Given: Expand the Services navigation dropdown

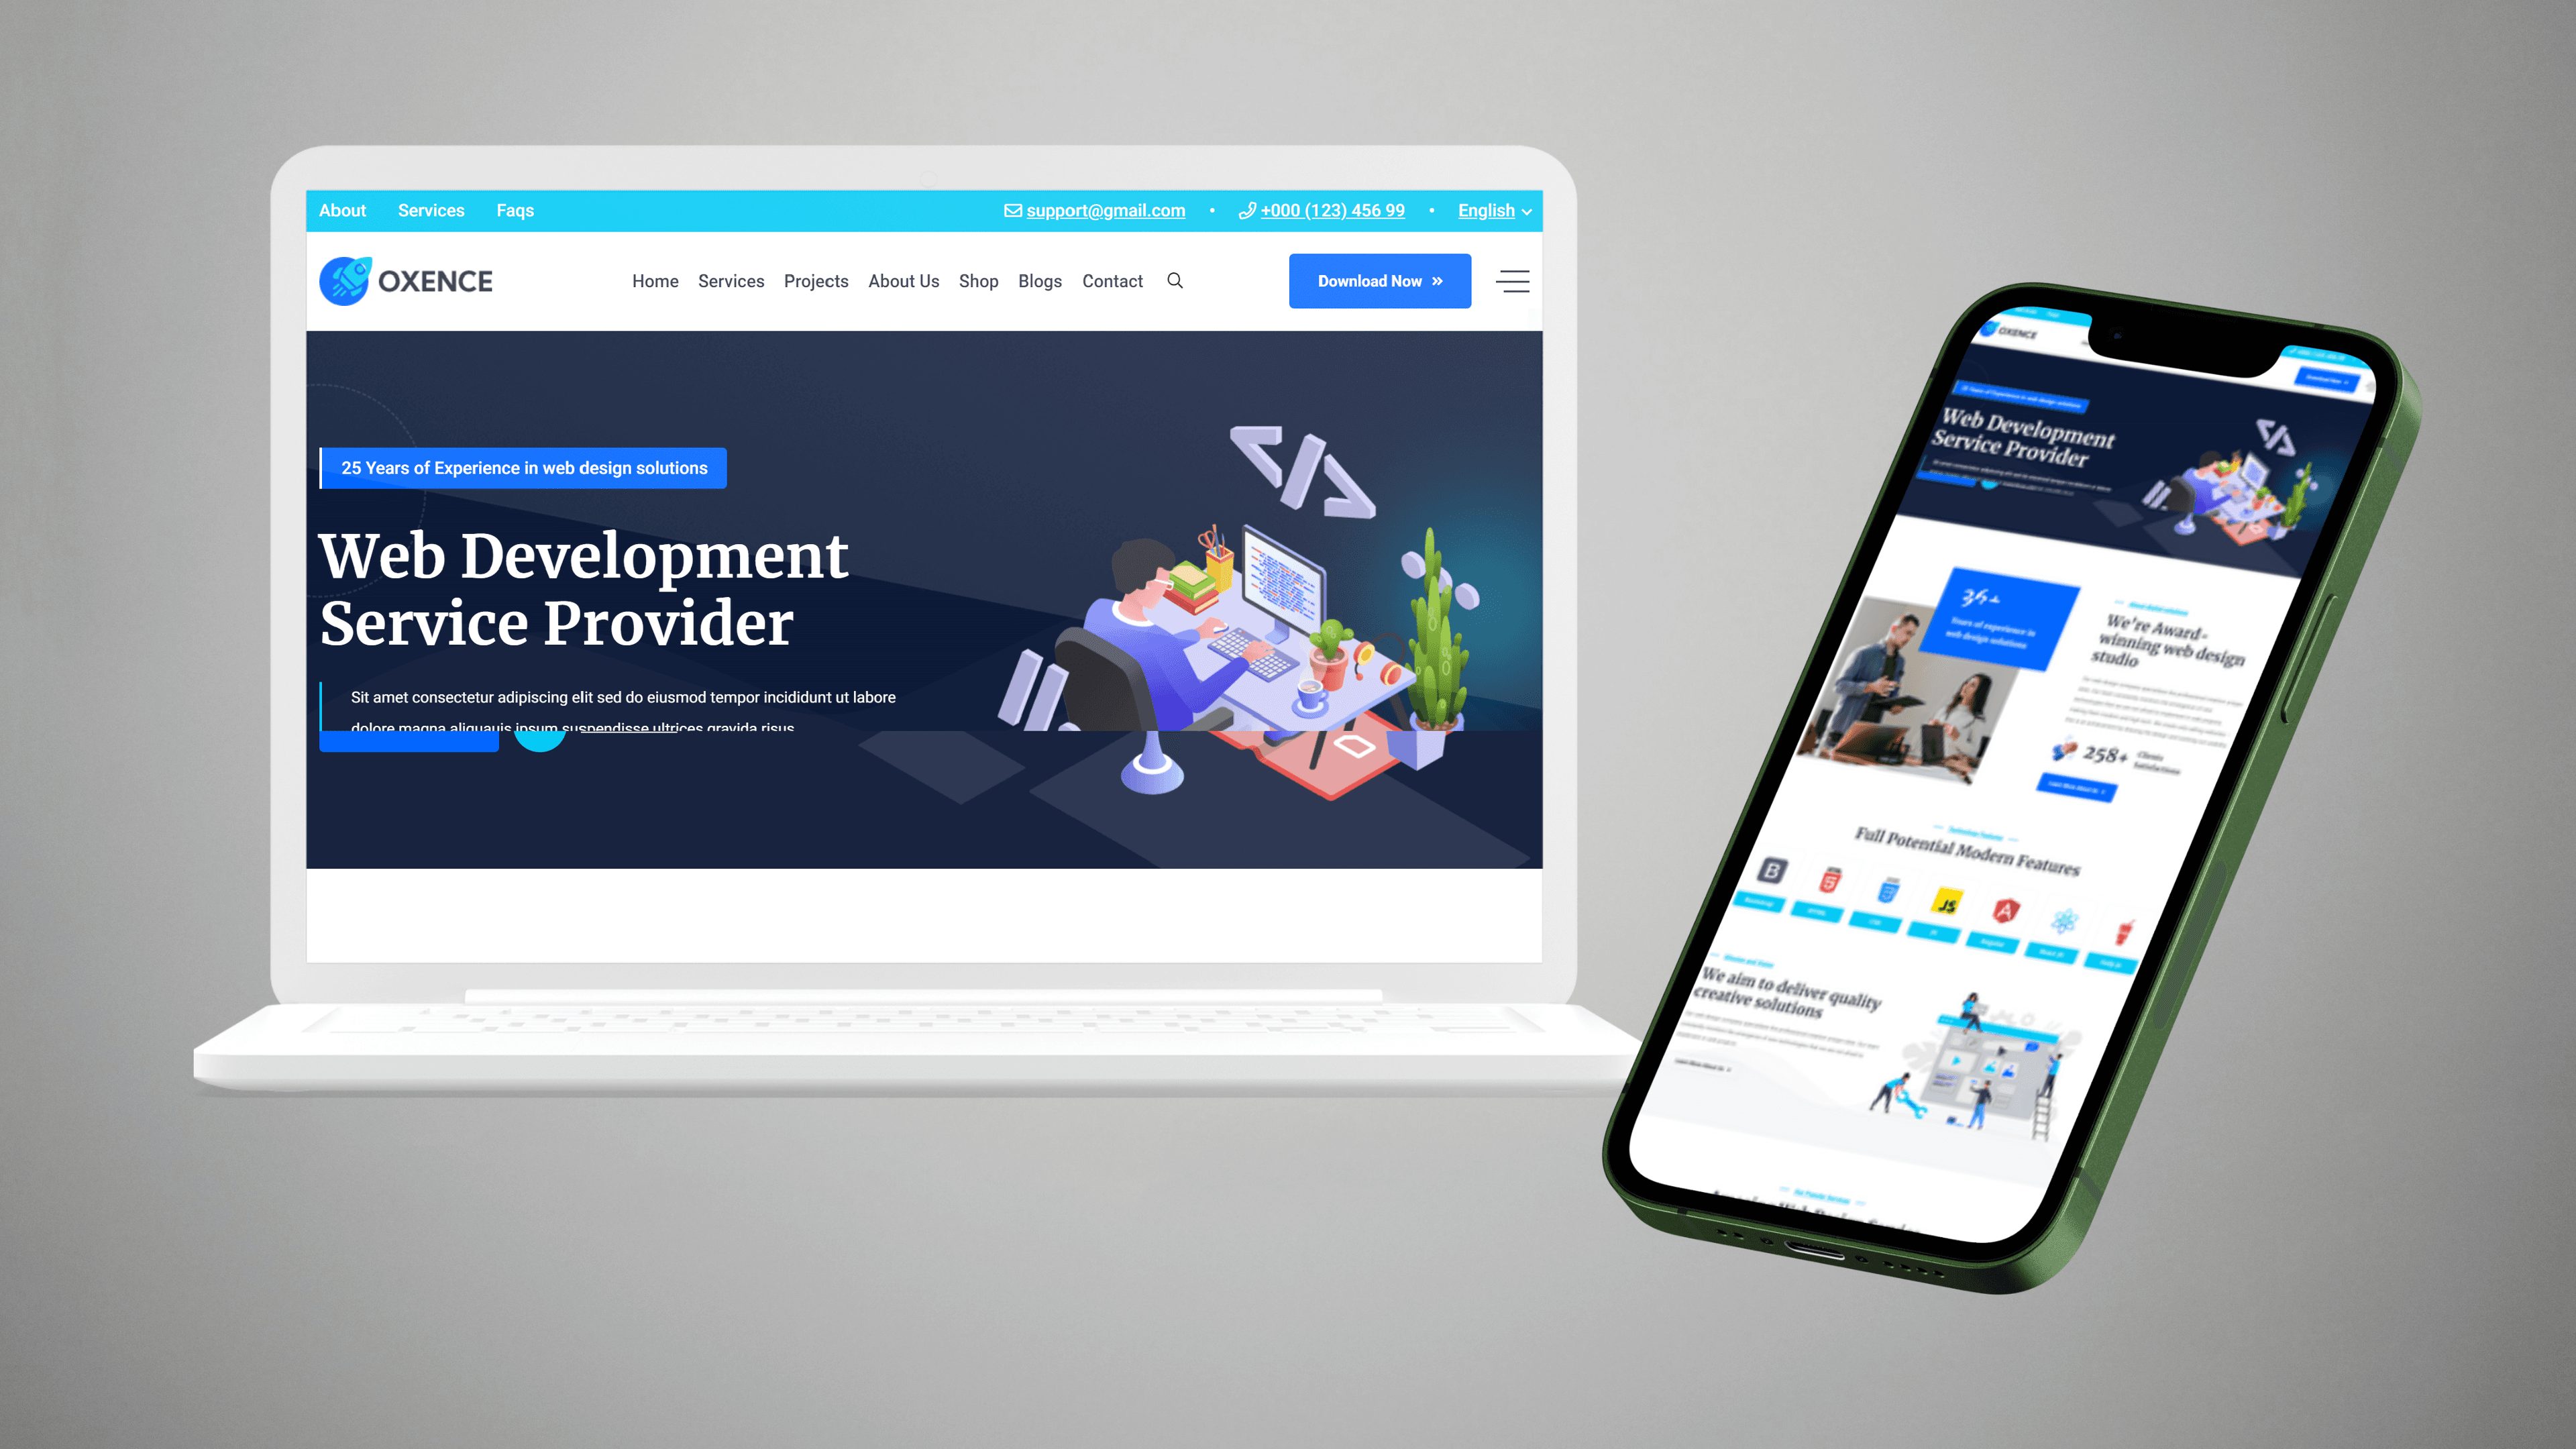Looking at the screenshot, I should (x=731, y=280).
